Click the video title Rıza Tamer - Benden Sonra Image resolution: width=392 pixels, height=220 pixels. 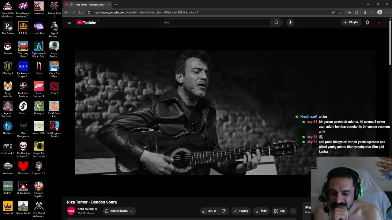[92, 202]
